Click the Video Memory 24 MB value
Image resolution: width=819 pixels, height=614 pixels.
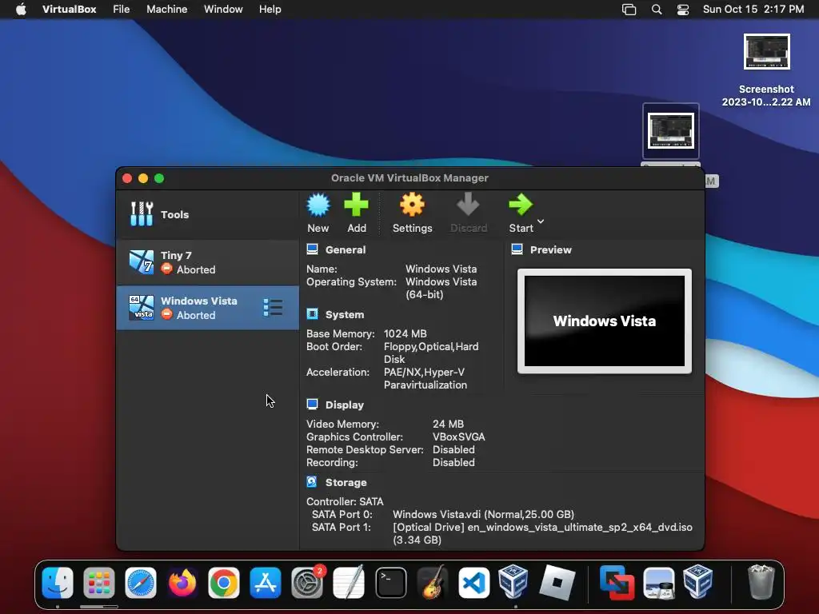tap(448, 424)
